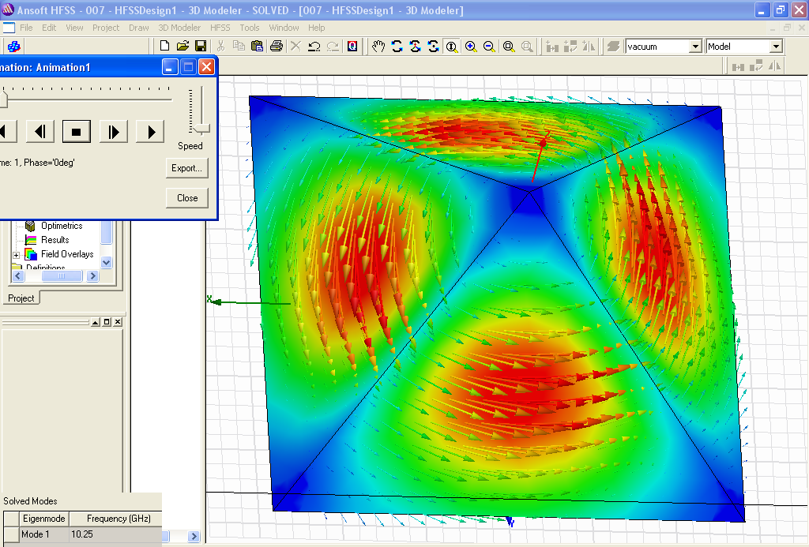Create a new project with New icon
This screenshot has width=809, height=547.
[164, 47]
